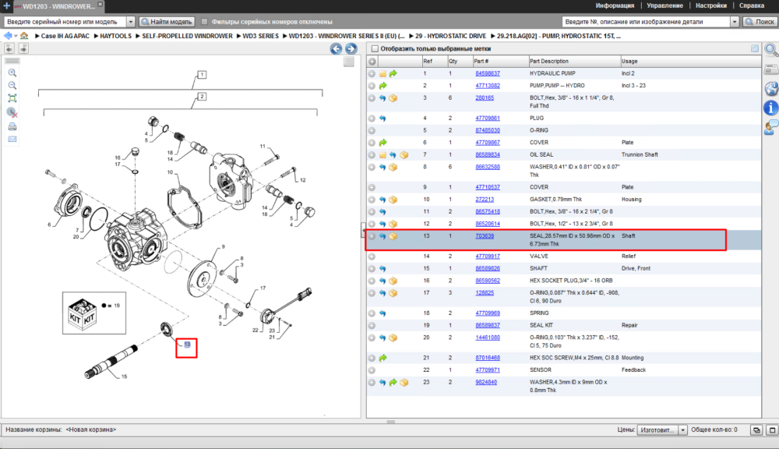
Task: Close the WD1203 - WINDROWER tab
Action: 100,4
